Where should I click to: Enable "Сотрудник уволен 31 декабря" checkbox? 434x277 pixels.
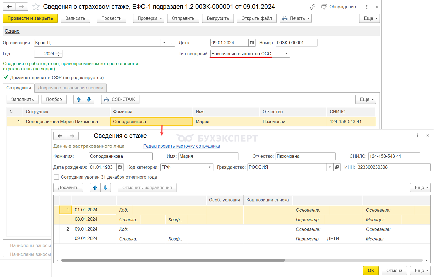tap(56, 177)
